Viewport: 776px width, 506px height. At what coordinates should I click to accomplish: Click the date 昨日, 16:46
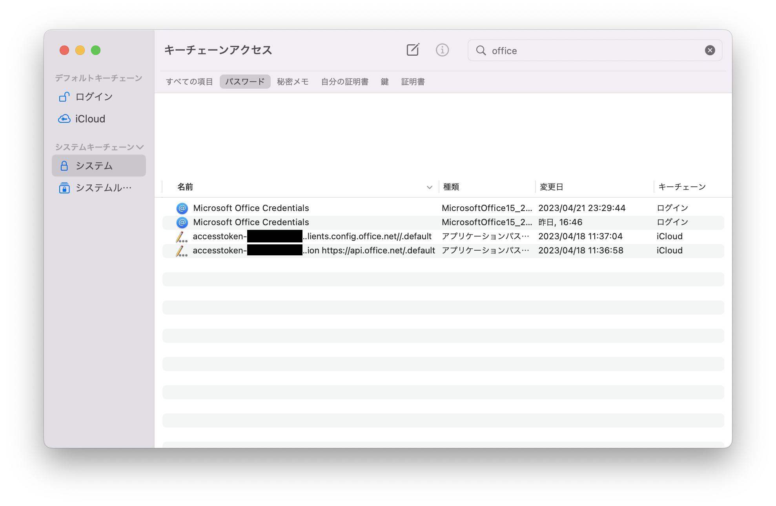(560, 222)
